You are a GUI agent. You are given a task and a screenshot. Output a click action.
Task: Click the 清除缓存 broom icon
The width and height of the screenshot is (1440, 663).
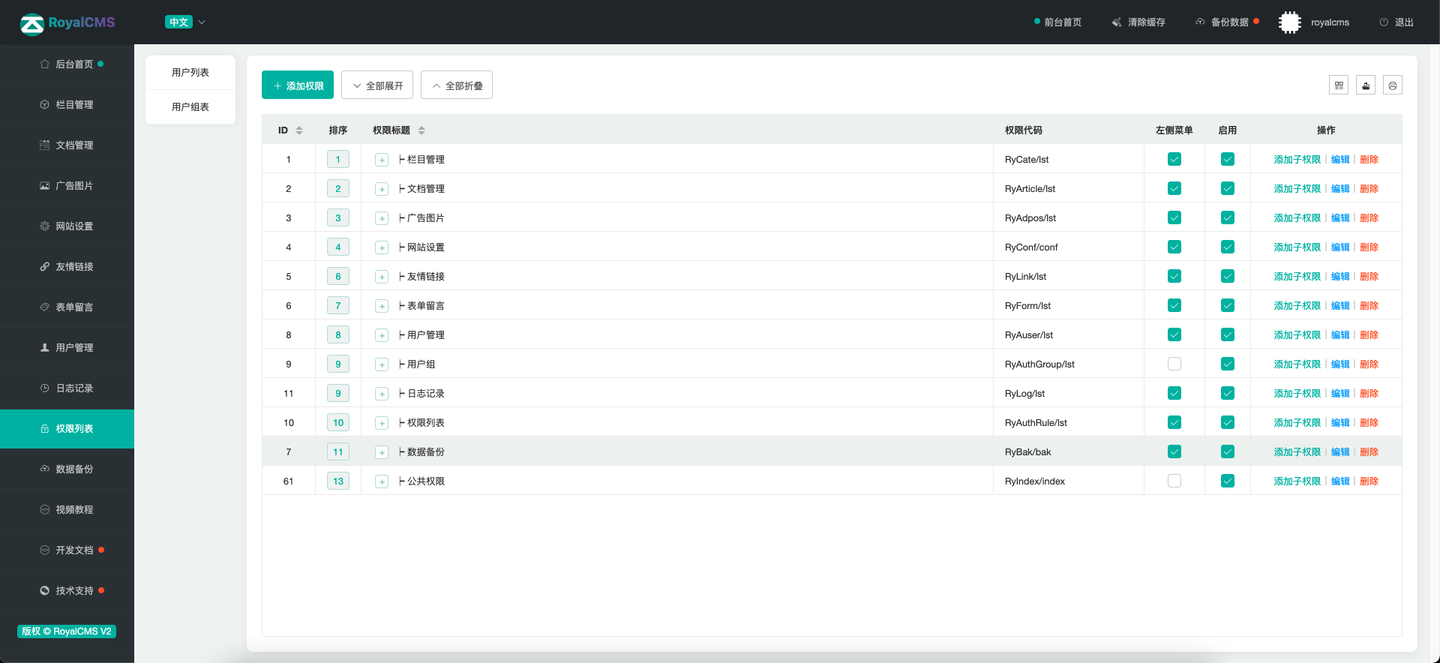point(1117,22)
